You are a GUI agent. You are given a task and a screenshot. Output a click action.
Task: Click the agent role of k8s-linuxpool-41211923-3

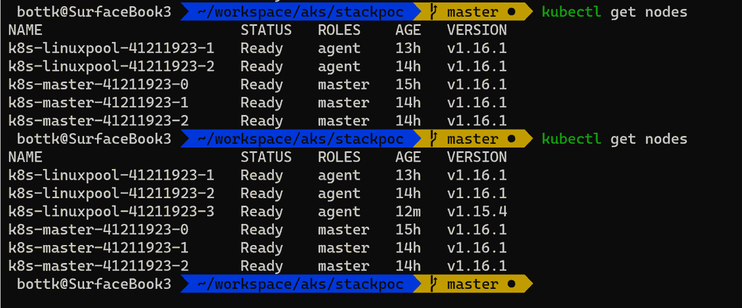339,212
